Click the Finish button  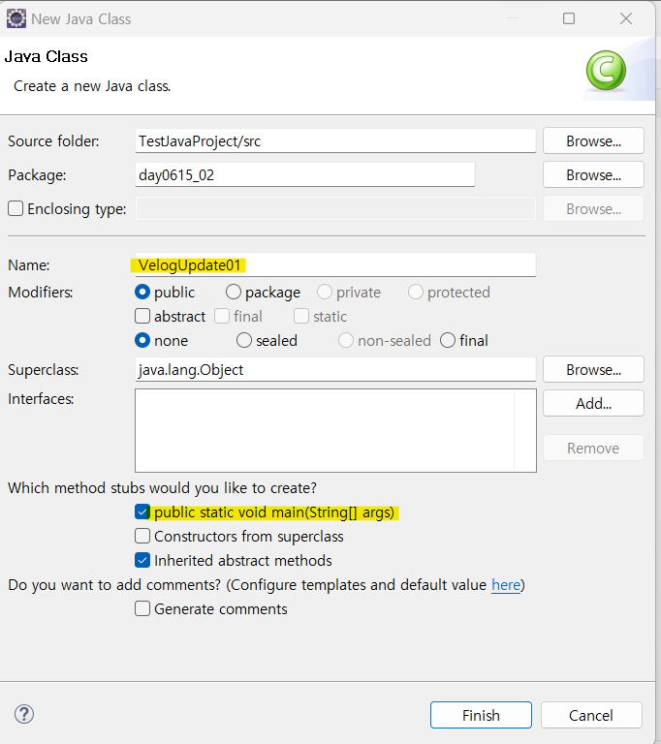point(481,715)
